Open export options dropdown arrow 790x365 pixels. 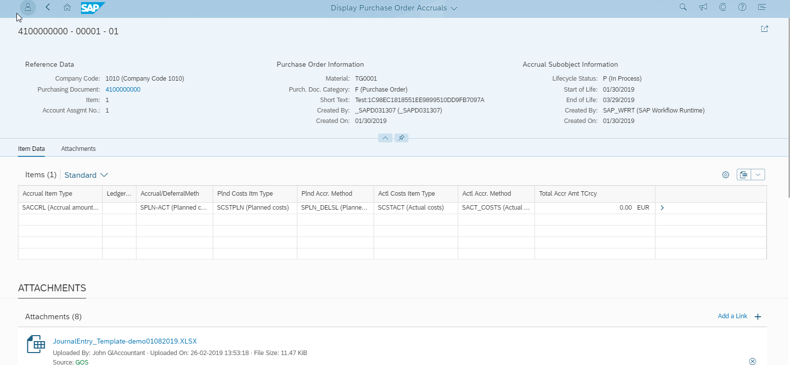(758, 175)
